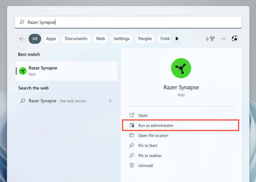The height and width of the screenshot is (182, 256).
Task: Select the Settings filter tab
Action: pos(122,39)
